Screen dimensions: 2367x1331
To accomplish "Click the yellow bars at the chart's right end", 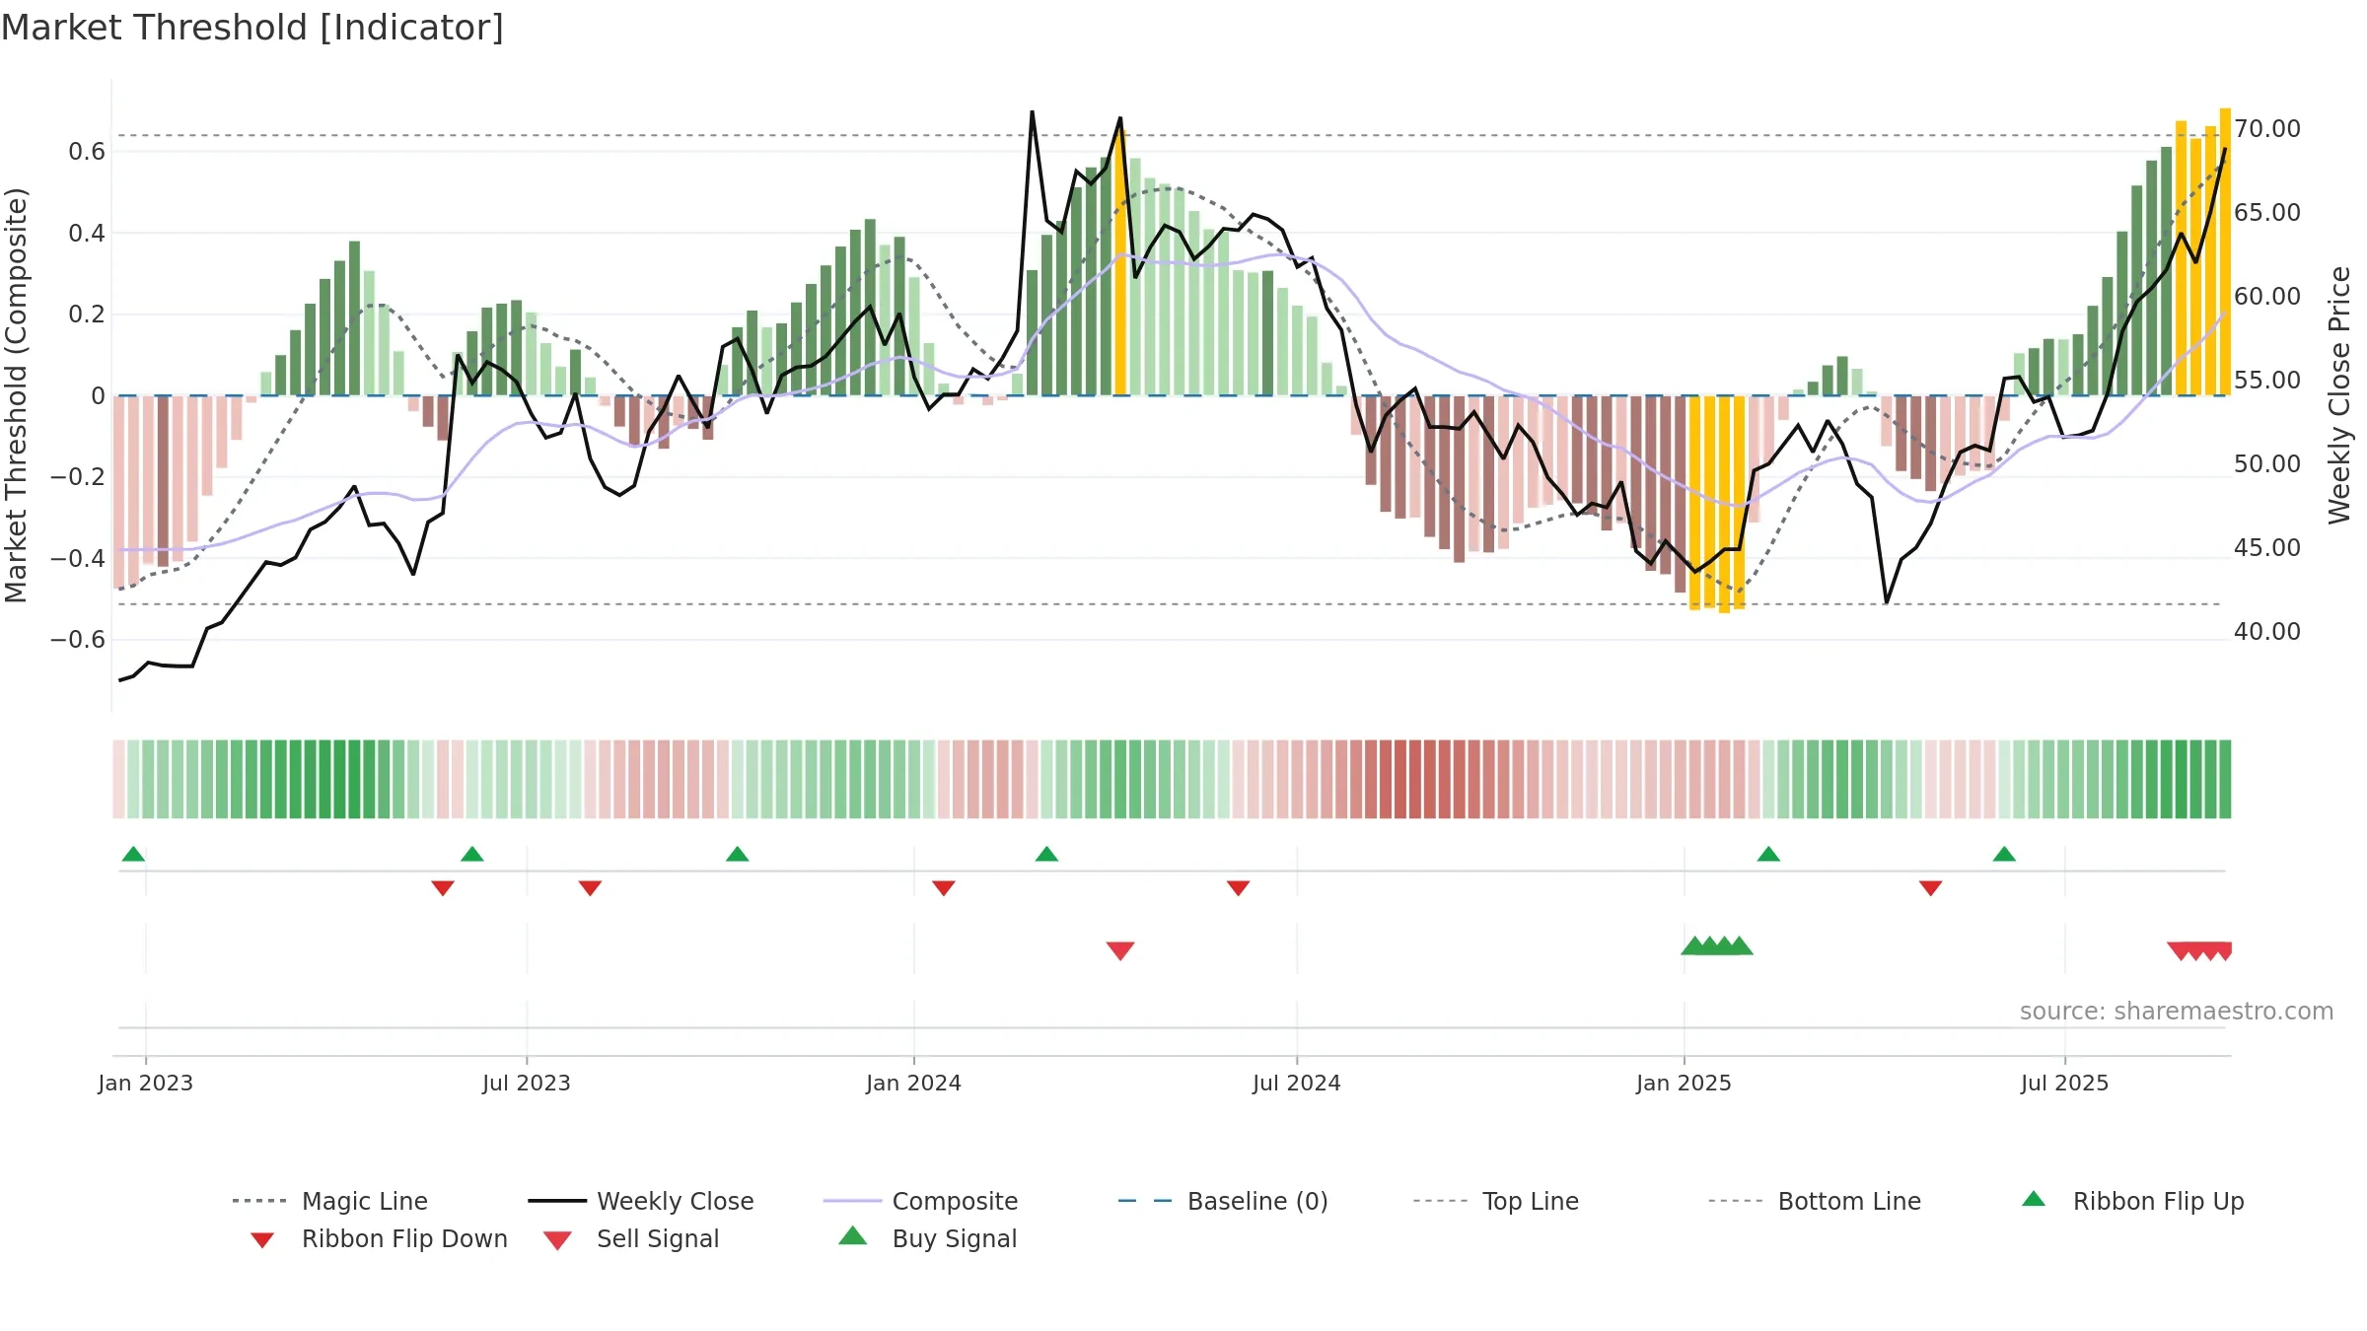I will [x=2203, y=252].
